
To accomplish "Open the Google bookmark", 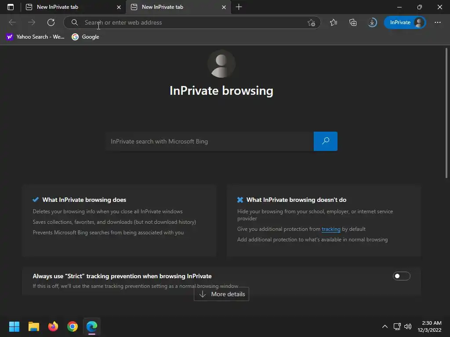I will point(86,37).
